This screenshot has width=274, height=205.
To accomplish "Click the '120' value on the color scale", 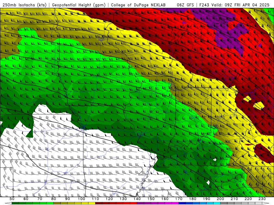I will [109, 199].
